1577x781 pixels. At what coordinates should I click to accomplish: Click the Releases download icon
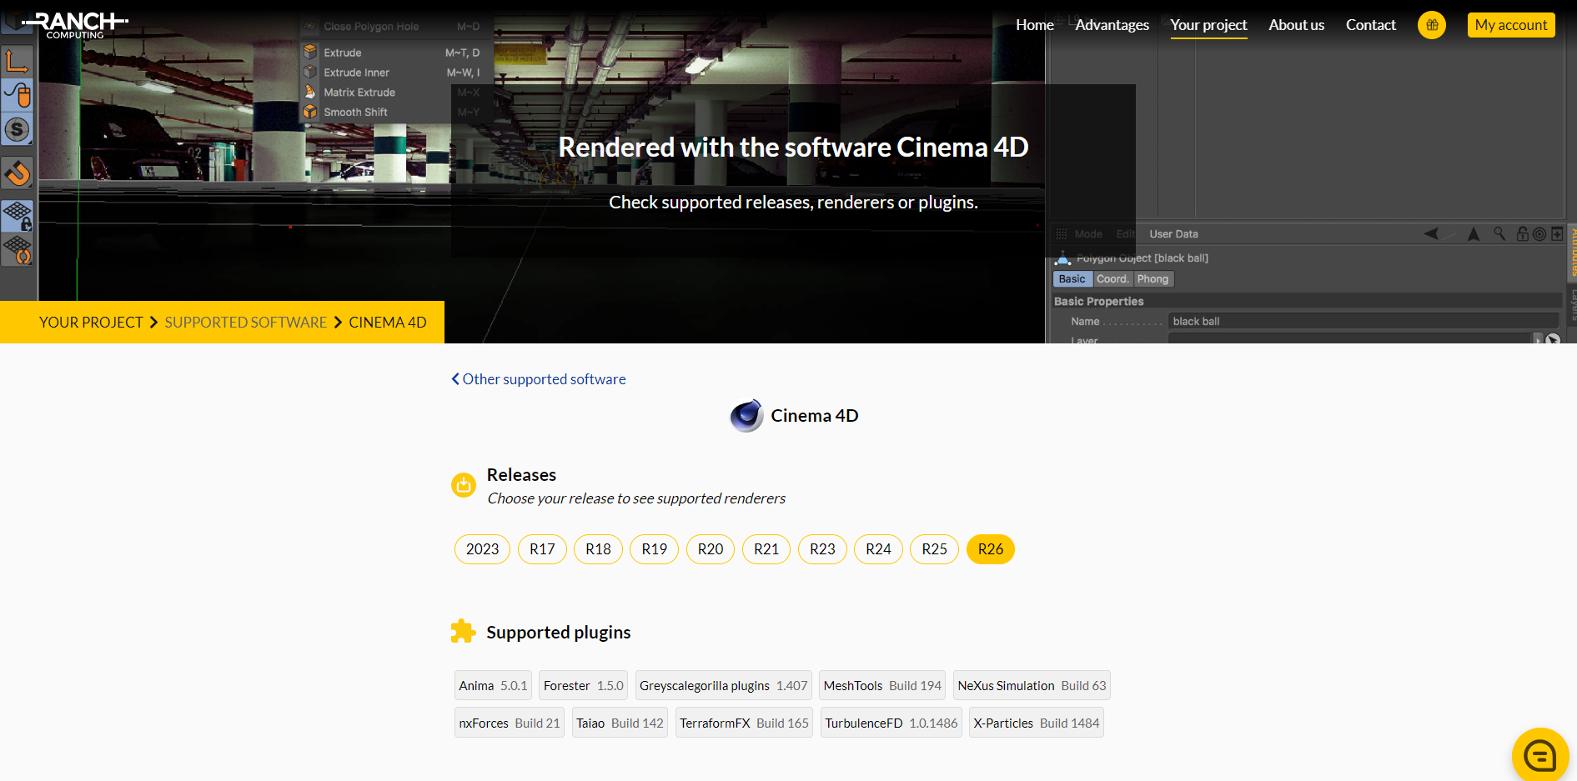(464, 484)
